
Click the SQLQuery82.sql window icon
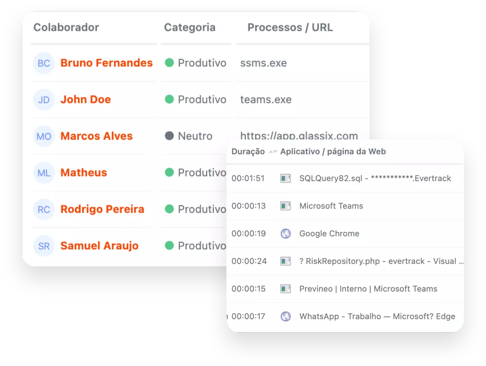285,178
